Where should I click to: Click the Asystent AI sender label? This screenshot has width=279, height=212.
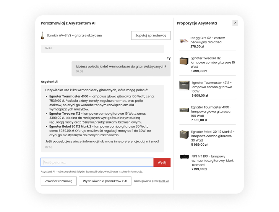[49, 82]
